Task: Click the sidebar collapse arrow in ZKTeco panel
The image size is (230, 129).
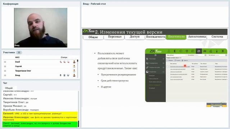Action: (x=155, y=55)
